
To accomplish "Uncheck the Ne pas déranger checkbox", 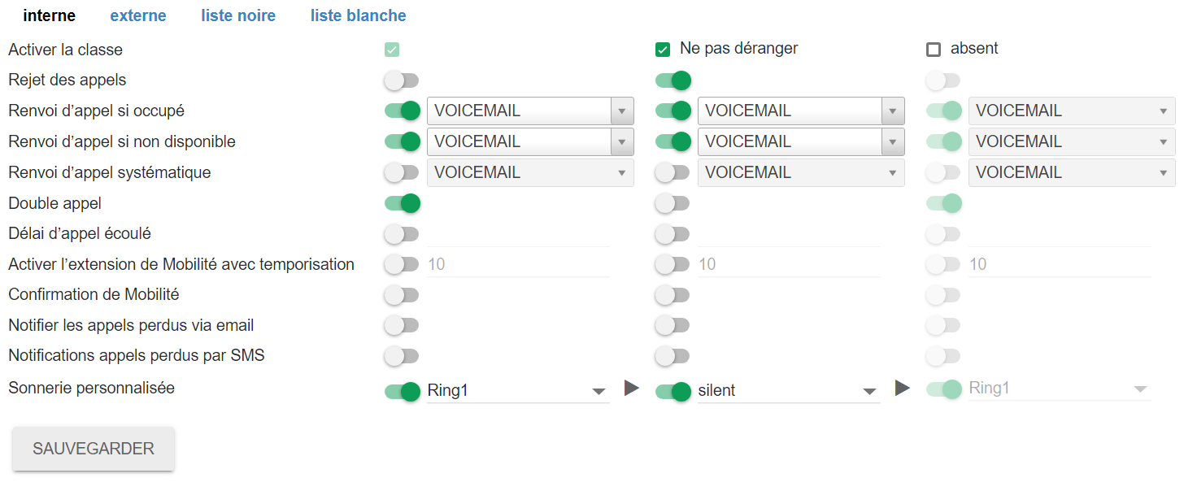I will pyautogui.click(x=663, y=50).
